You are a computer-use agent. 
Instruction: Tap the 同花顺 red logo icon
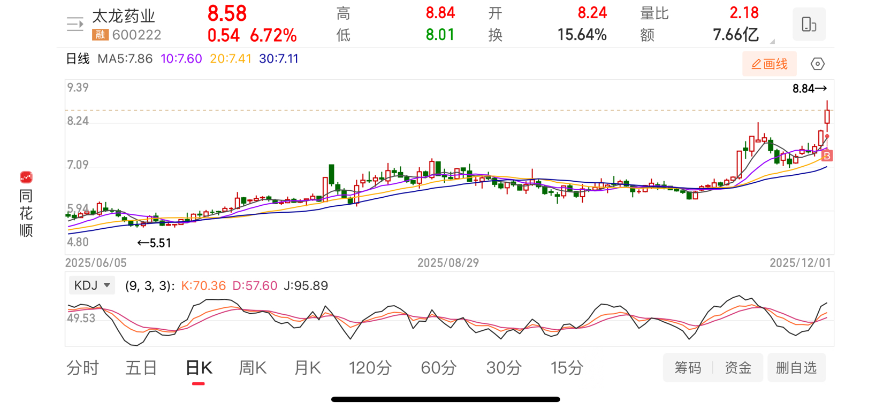pos(26,177)
